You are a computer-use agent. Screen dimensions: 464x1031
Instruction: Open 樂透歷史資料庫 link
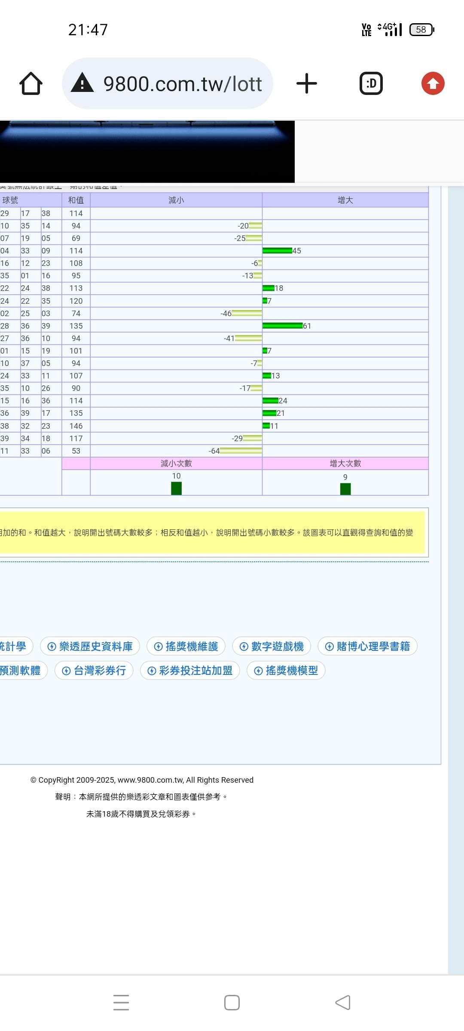pos(90,646)
